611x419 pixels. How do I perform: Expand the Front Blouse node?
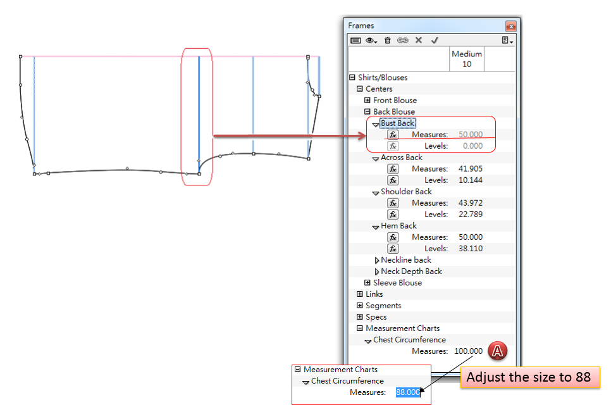(368, 101)
